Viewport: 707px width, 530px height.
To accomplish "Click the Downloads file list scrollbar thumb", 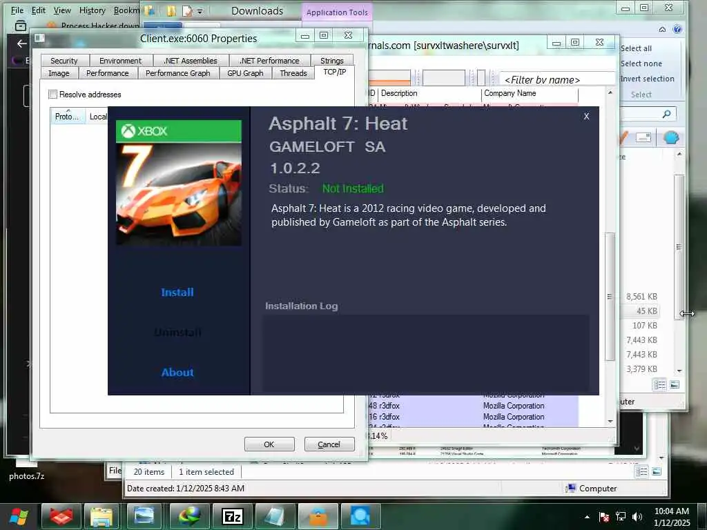I will (x=679, y=247).
